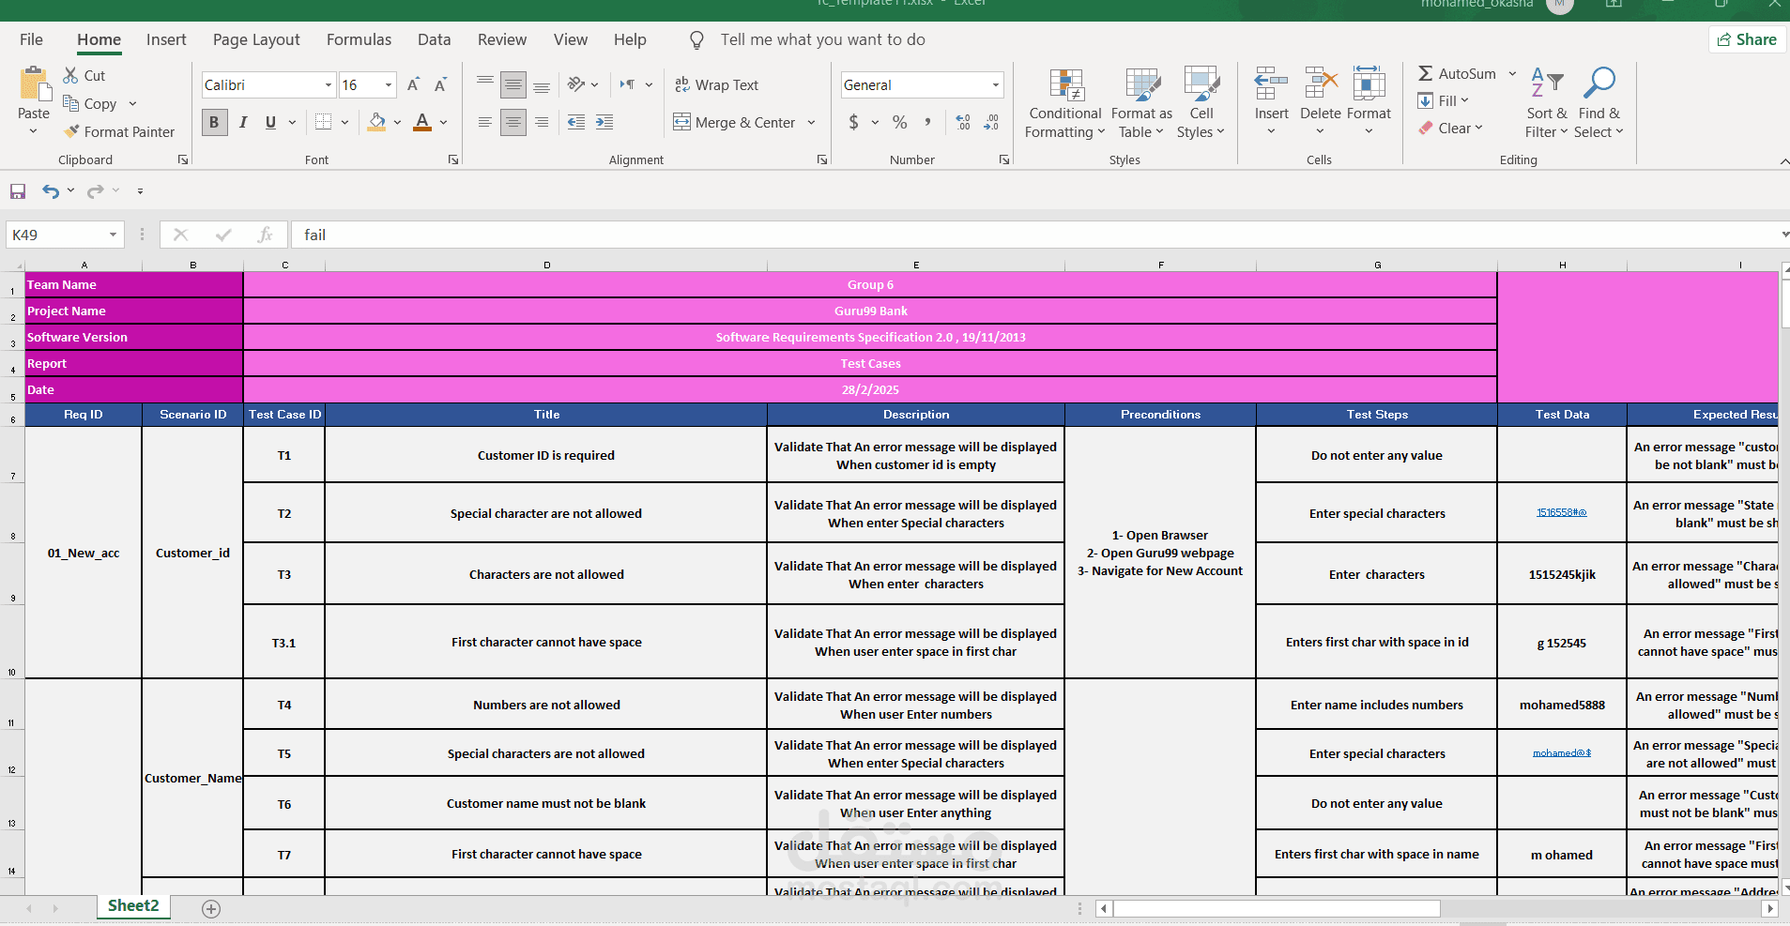Switch to the Formulas tab
The image size is (1790, 926).
(x=359, y=39)
